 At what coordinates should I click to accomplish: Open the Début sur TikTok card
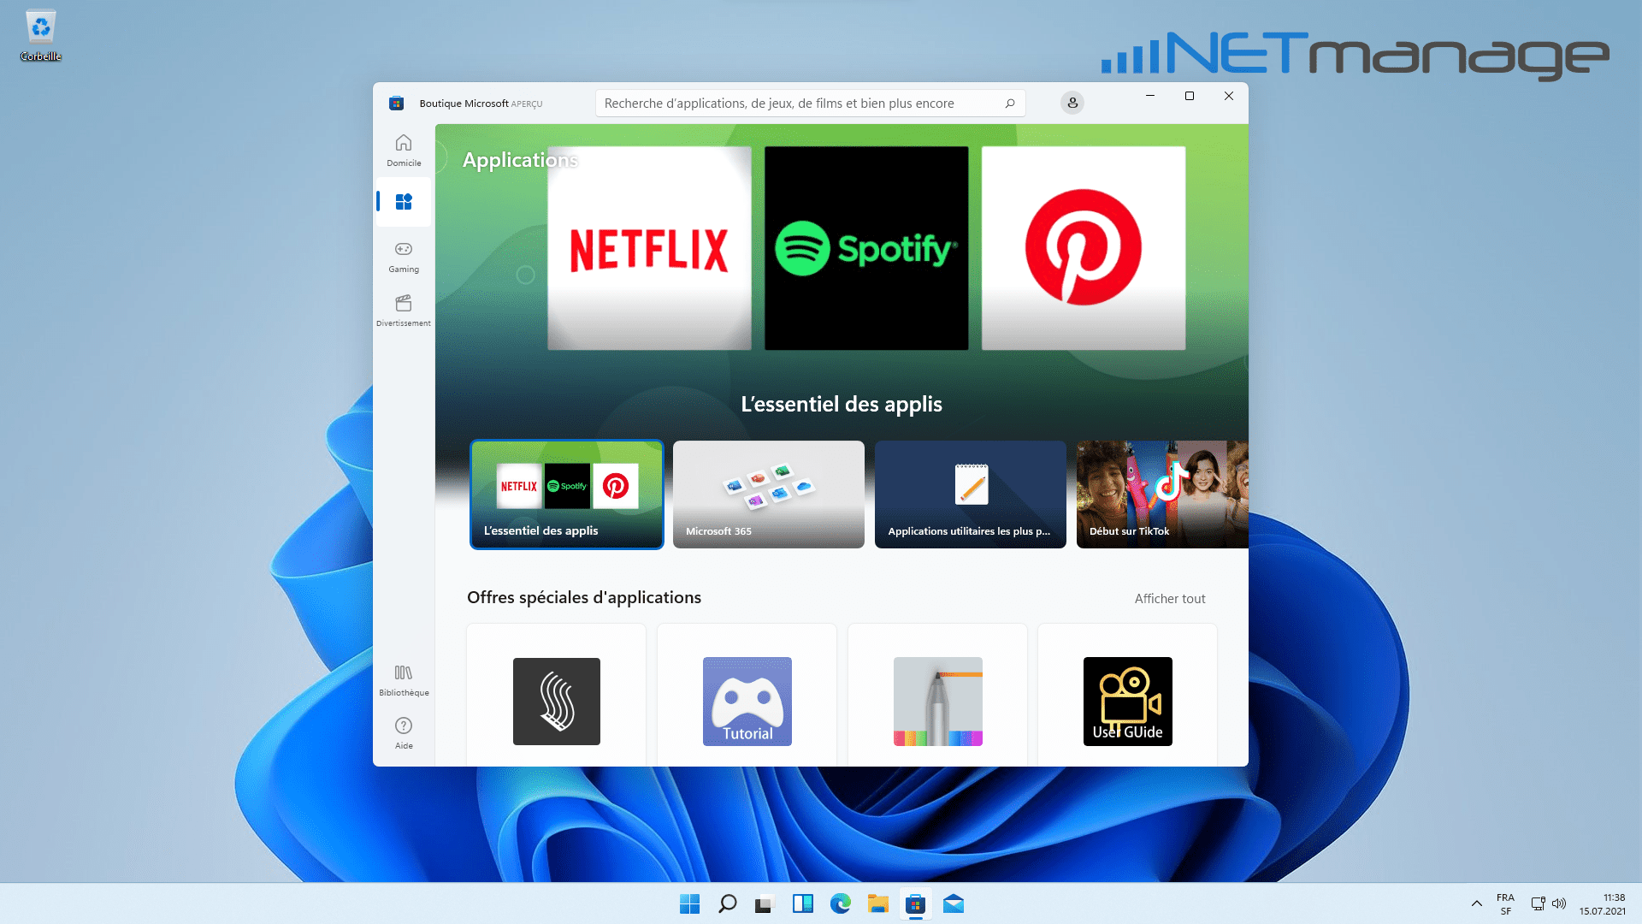pos(1162,495)
